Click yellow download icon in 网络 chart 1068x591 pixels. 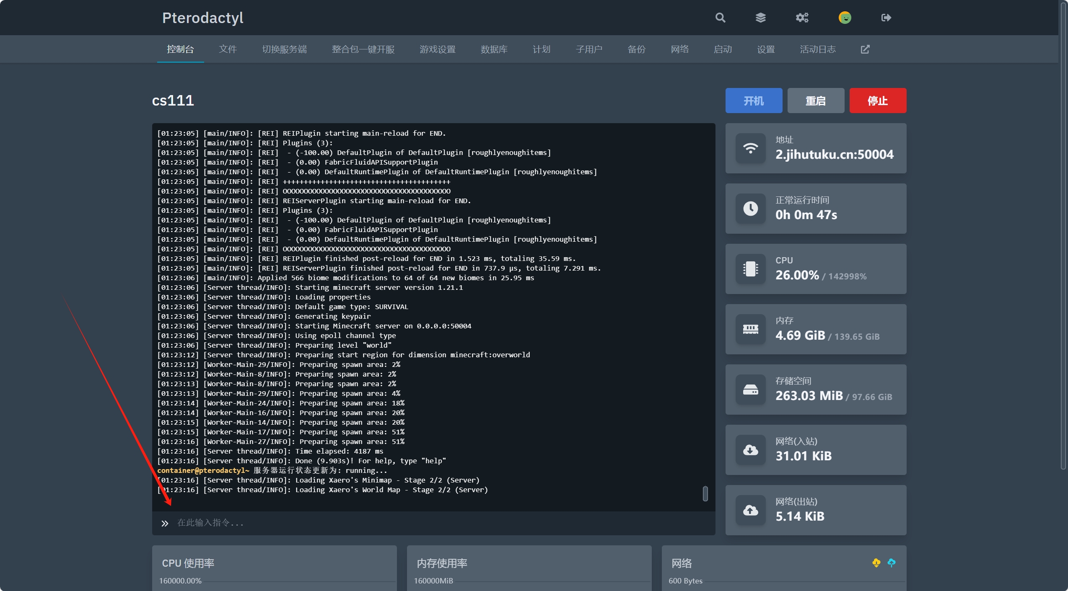[x=876, y=563]
